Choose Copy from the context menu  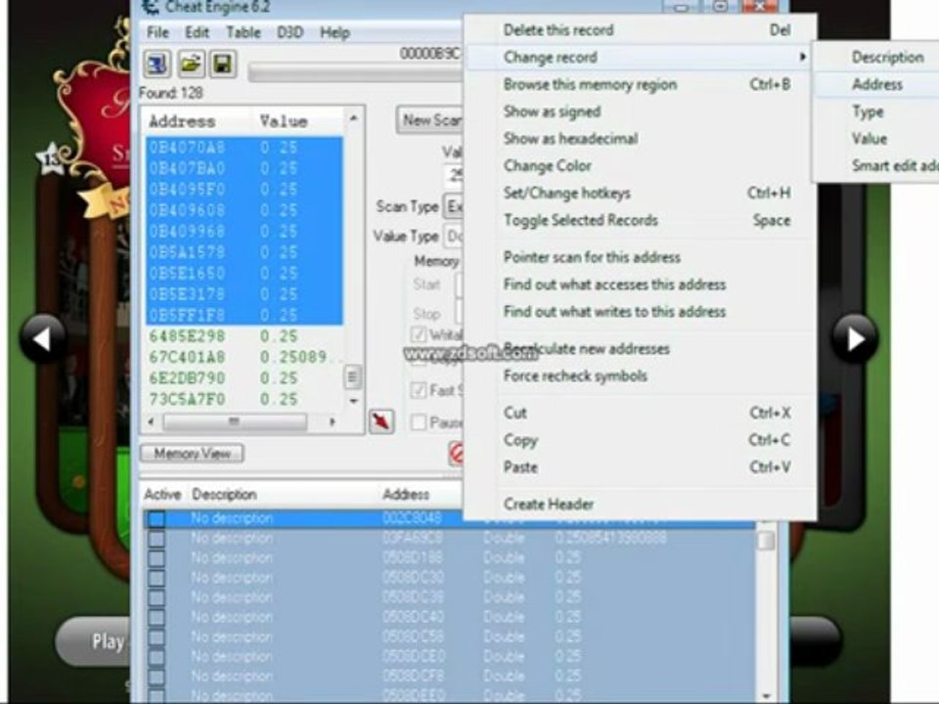pyautogui.click(x=640, y=440)
